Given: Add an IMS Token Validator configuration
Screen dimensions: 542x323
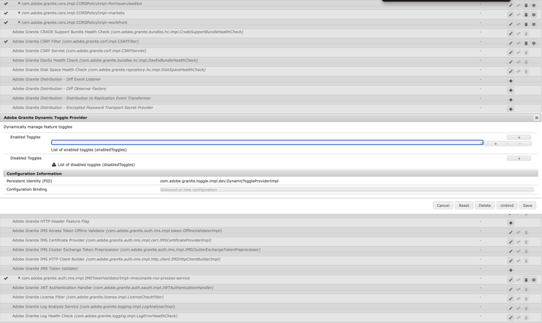Looking at the screenshot, I should (x=510, y=270).
